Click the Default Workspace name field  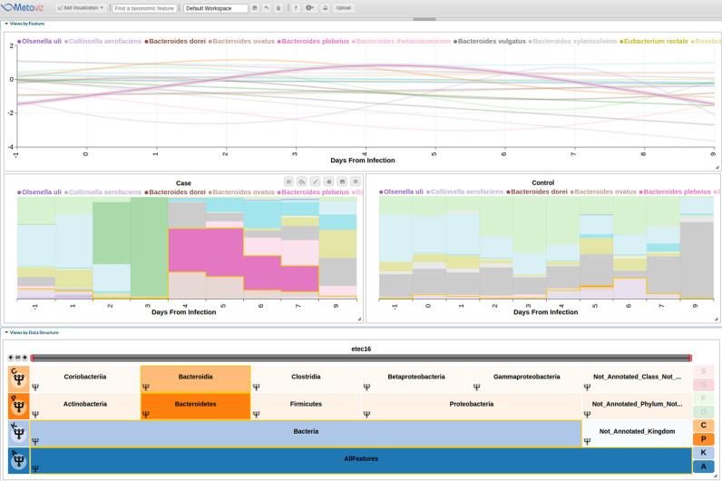216,8
